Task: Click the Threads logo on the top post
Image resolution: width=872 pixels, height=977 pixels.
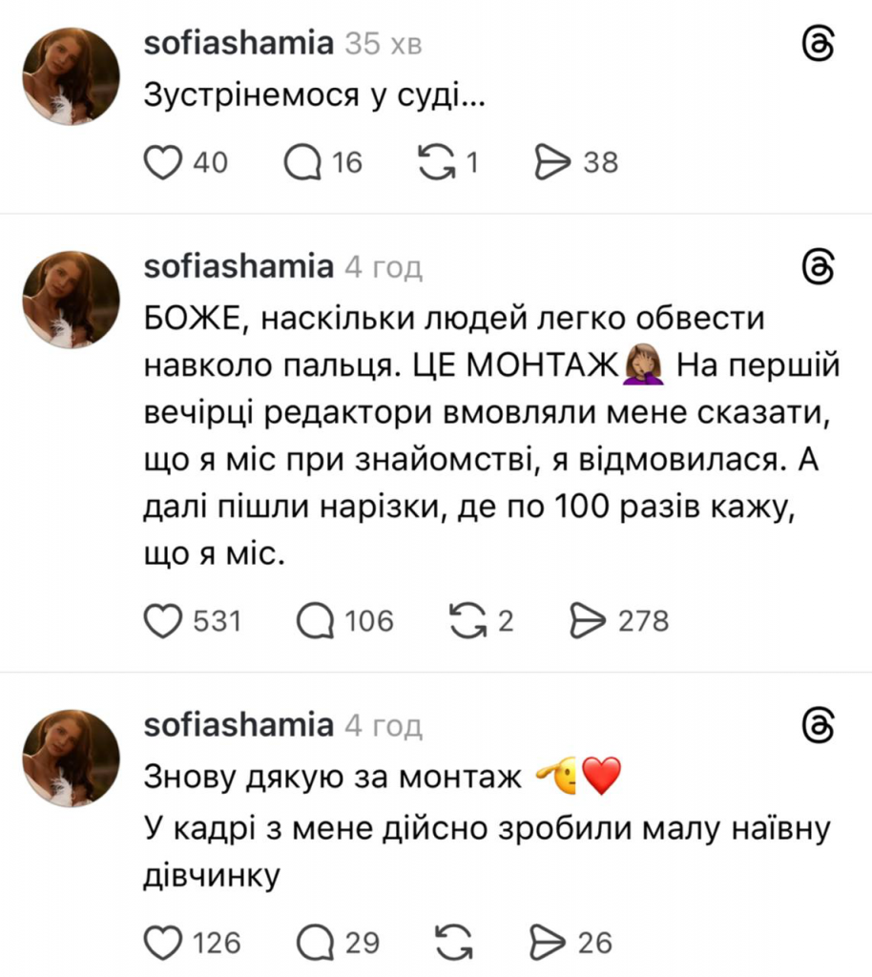Action: pos(816,42)
